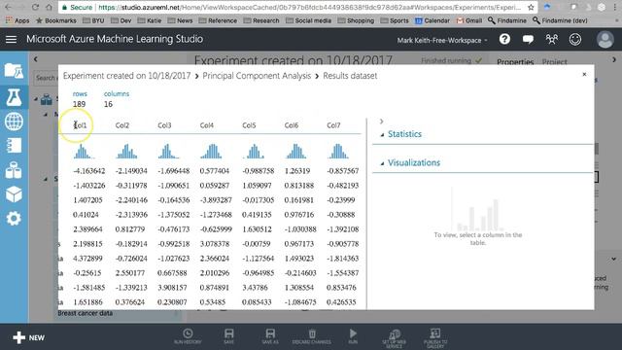Click the Col7 histogram thumbnail
The width and height of the screenshot is (622, 350).
coord(338,152)
